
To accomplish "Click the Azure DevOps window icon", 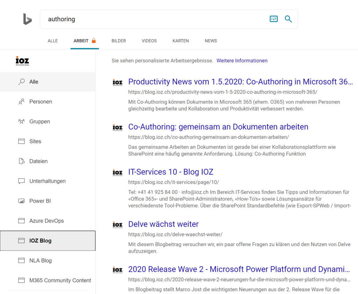I will (21, 221).
